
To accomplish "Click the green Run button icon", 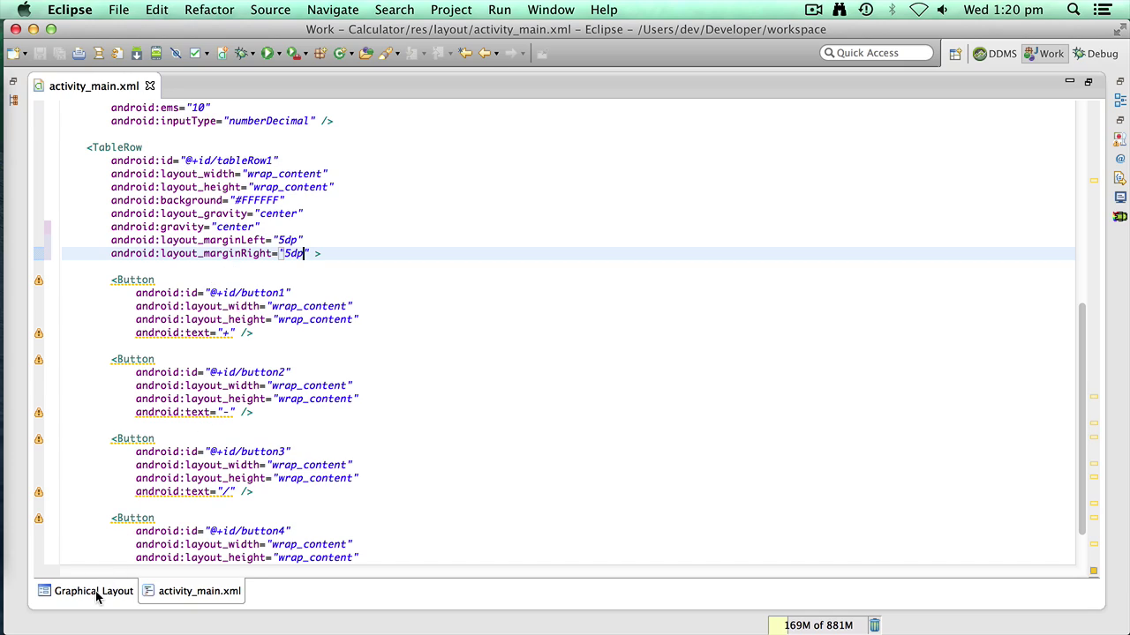I will tap(267, 53).
